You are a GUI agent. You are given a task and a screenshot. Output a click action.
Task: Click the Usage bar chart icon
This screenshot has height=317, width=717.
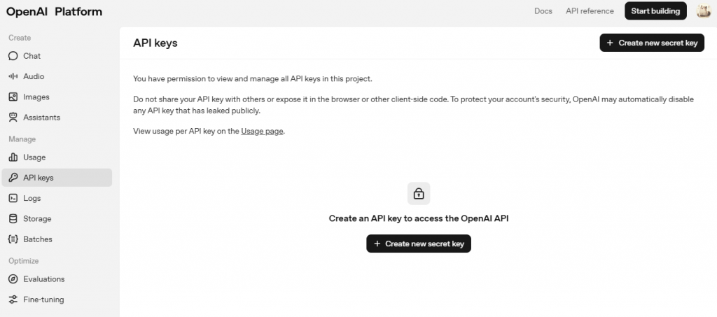pyautogui.click(x=13, y=157)
